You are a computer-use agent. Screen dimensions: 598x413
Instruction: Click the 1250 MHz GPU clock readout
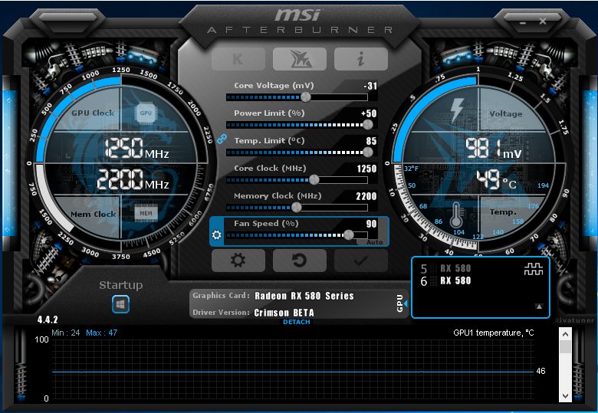136,148
